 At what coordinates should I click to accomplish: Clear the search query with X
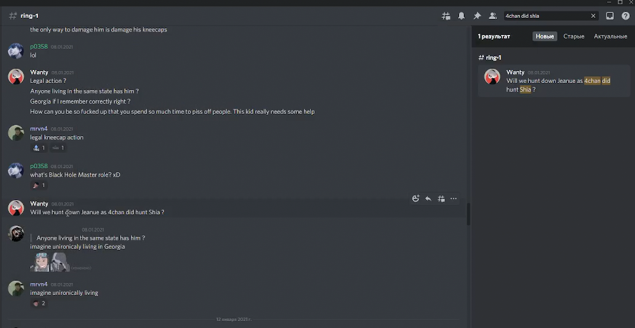pyautogui.click(x=593, y=16)
